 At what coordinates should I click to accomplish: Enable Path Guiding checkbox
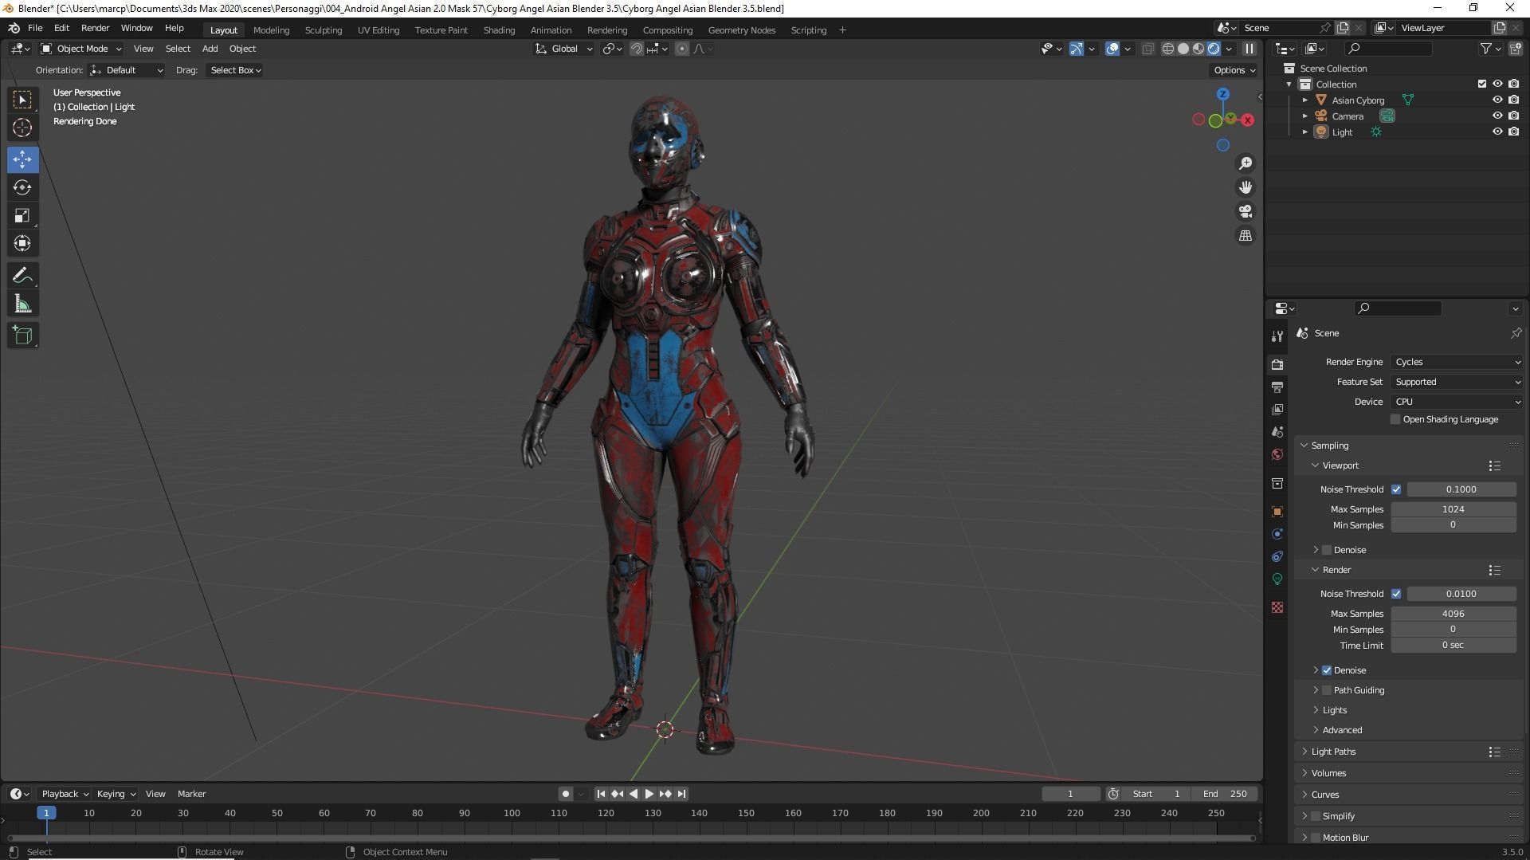[x=1327, y=690]
